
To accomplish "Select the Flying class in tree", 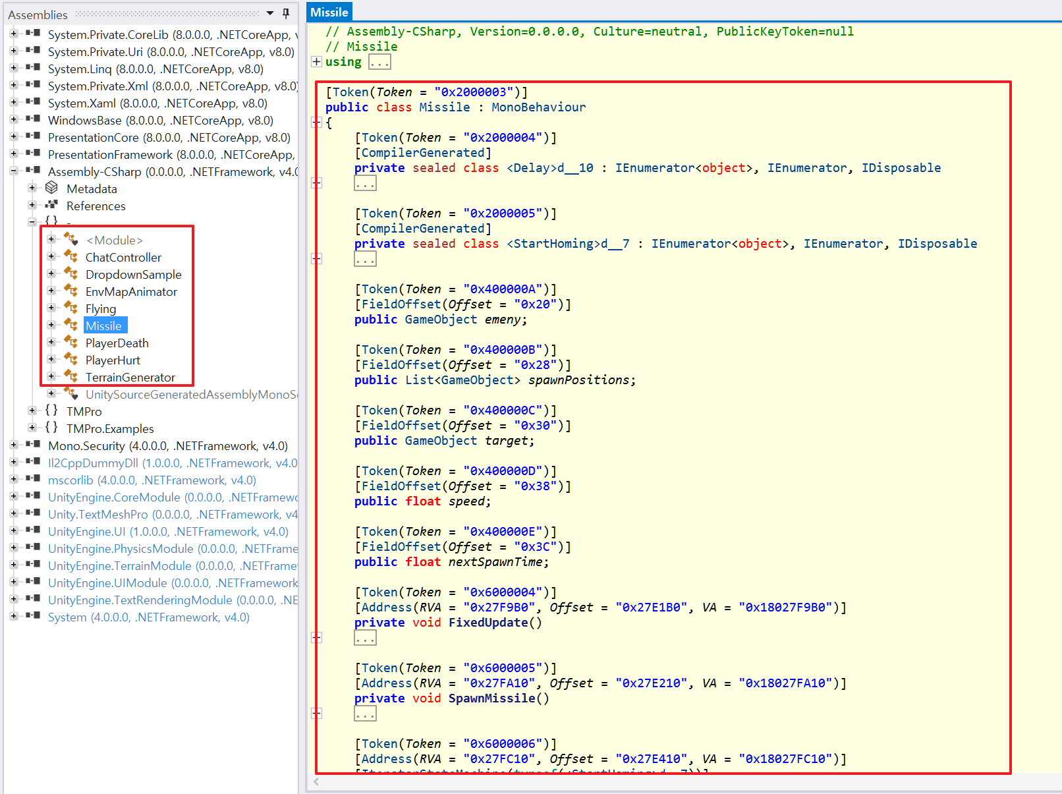I will click(101, 308).
